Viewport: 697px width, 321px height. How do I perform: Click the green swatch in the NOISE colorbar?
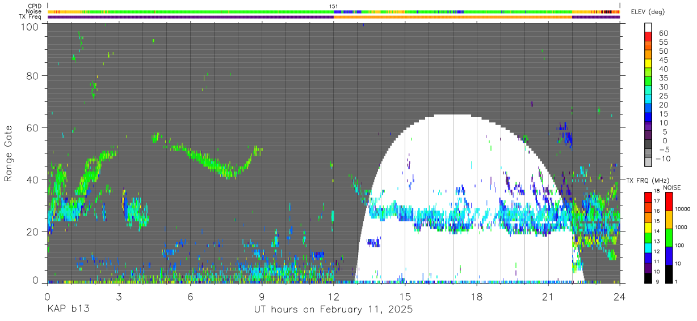click(x=669, y=238)
